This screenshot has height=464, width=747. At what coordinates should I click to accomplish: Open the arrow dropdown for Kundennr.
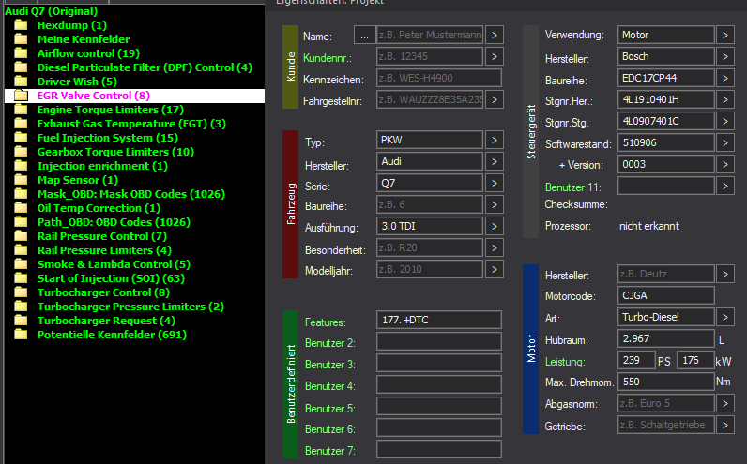(495, 56)
